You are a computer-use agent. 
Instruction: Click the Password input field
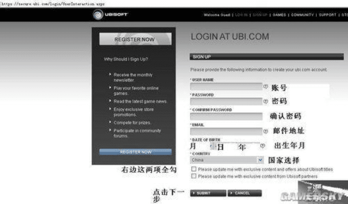click(x=226, y=101)
